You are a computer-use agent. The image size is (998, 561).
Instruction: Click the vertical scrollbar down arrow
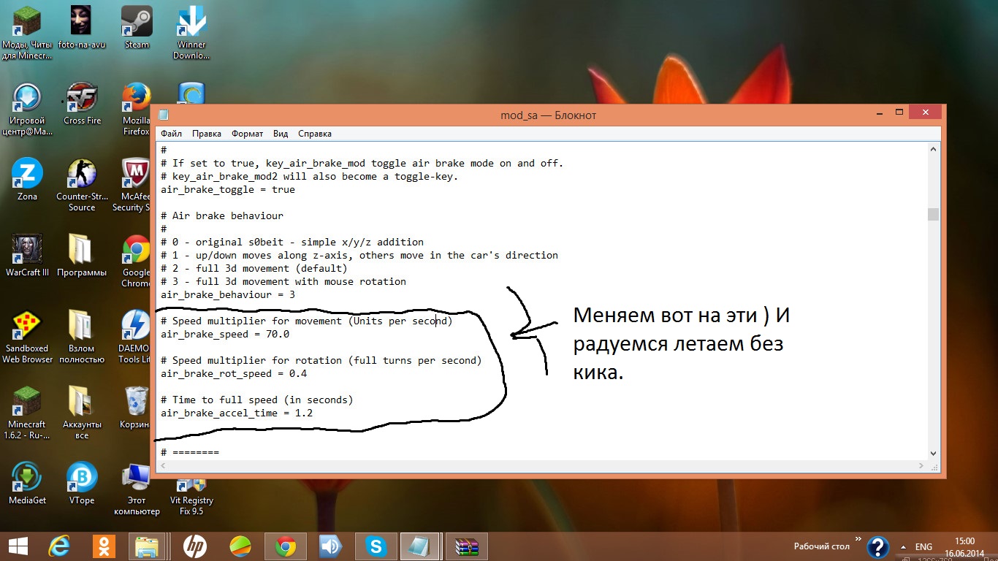933,453
